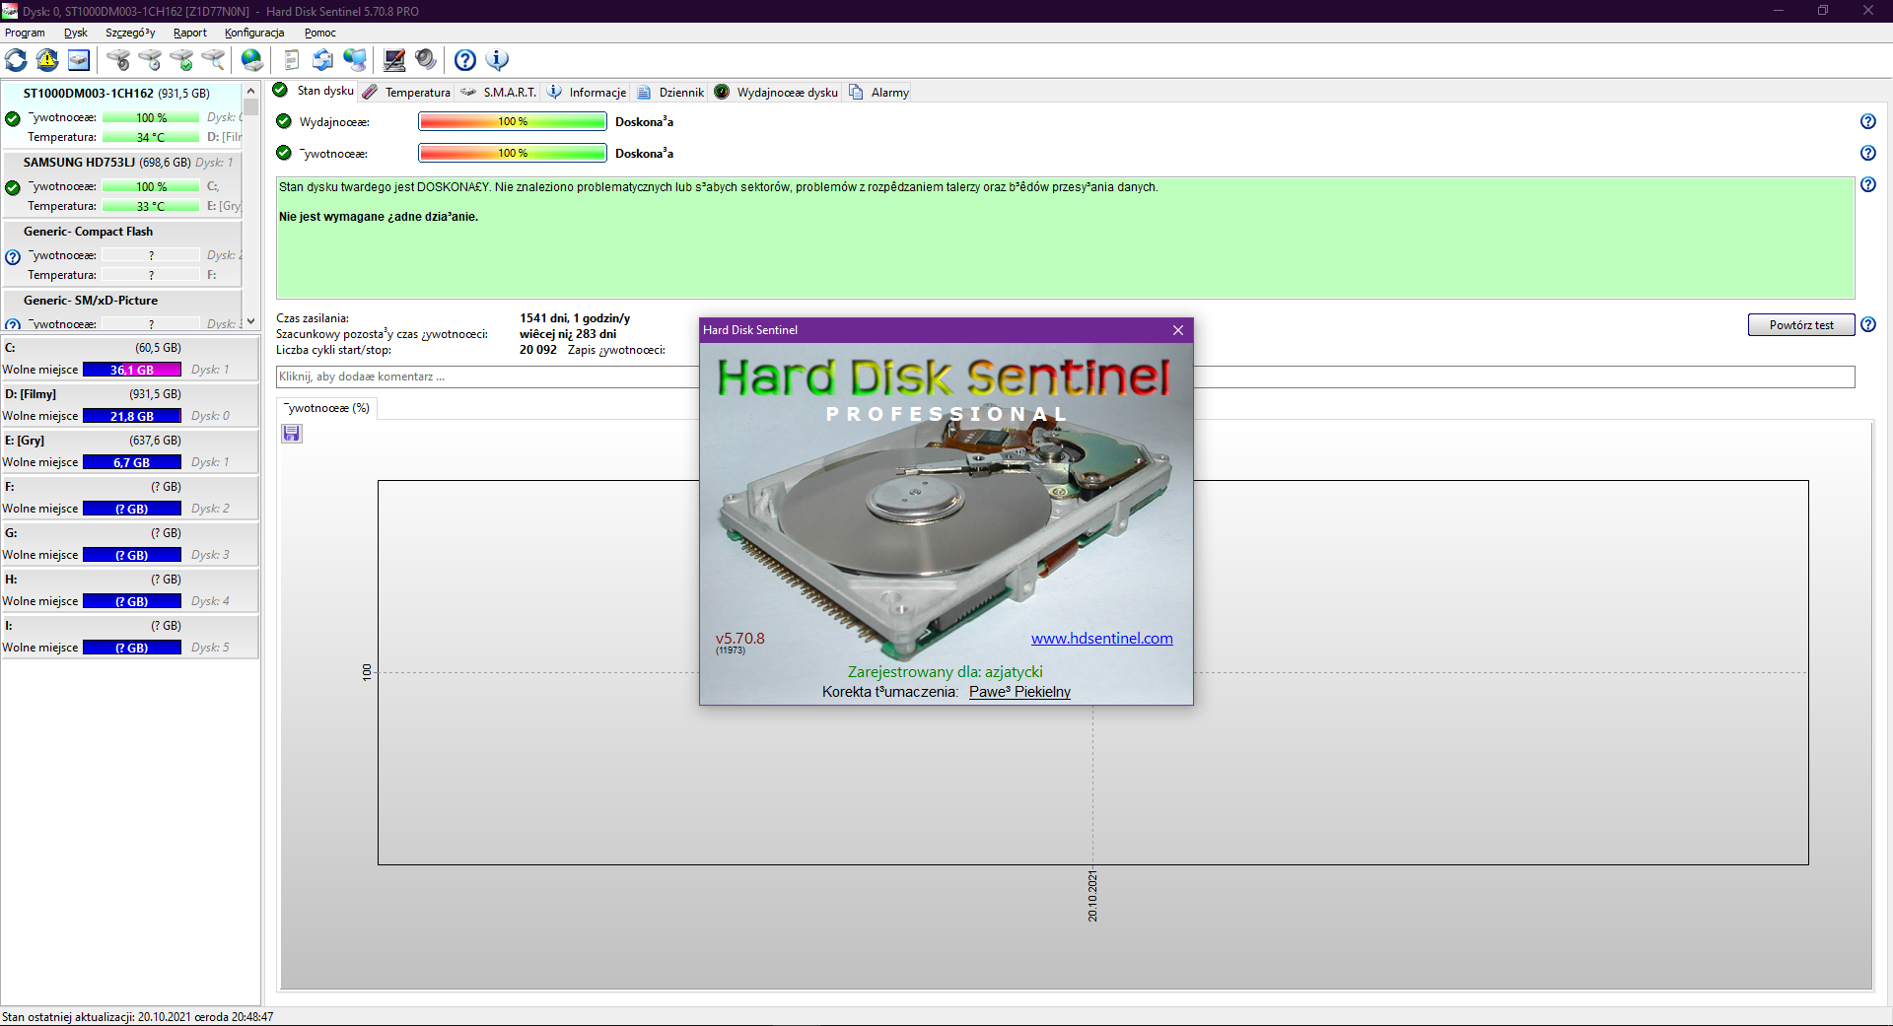The width and height of the screenshot is (1893, 1026).
Task: Click the green check icon of SAMSUNG HD753LJ
Action: [x=13, y=187]
